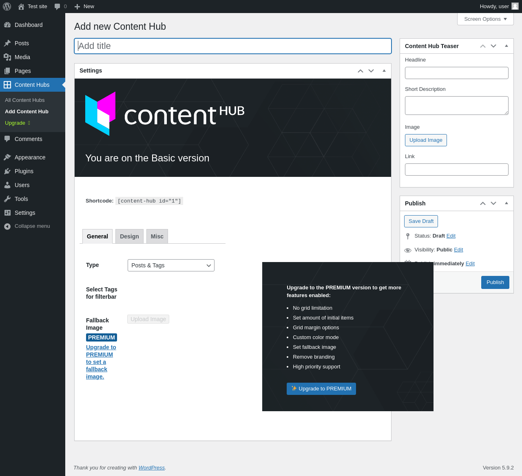The image size is (522, 476).
Task: Open the Screen Options dropdown
Action: click(x=485, y=19)
